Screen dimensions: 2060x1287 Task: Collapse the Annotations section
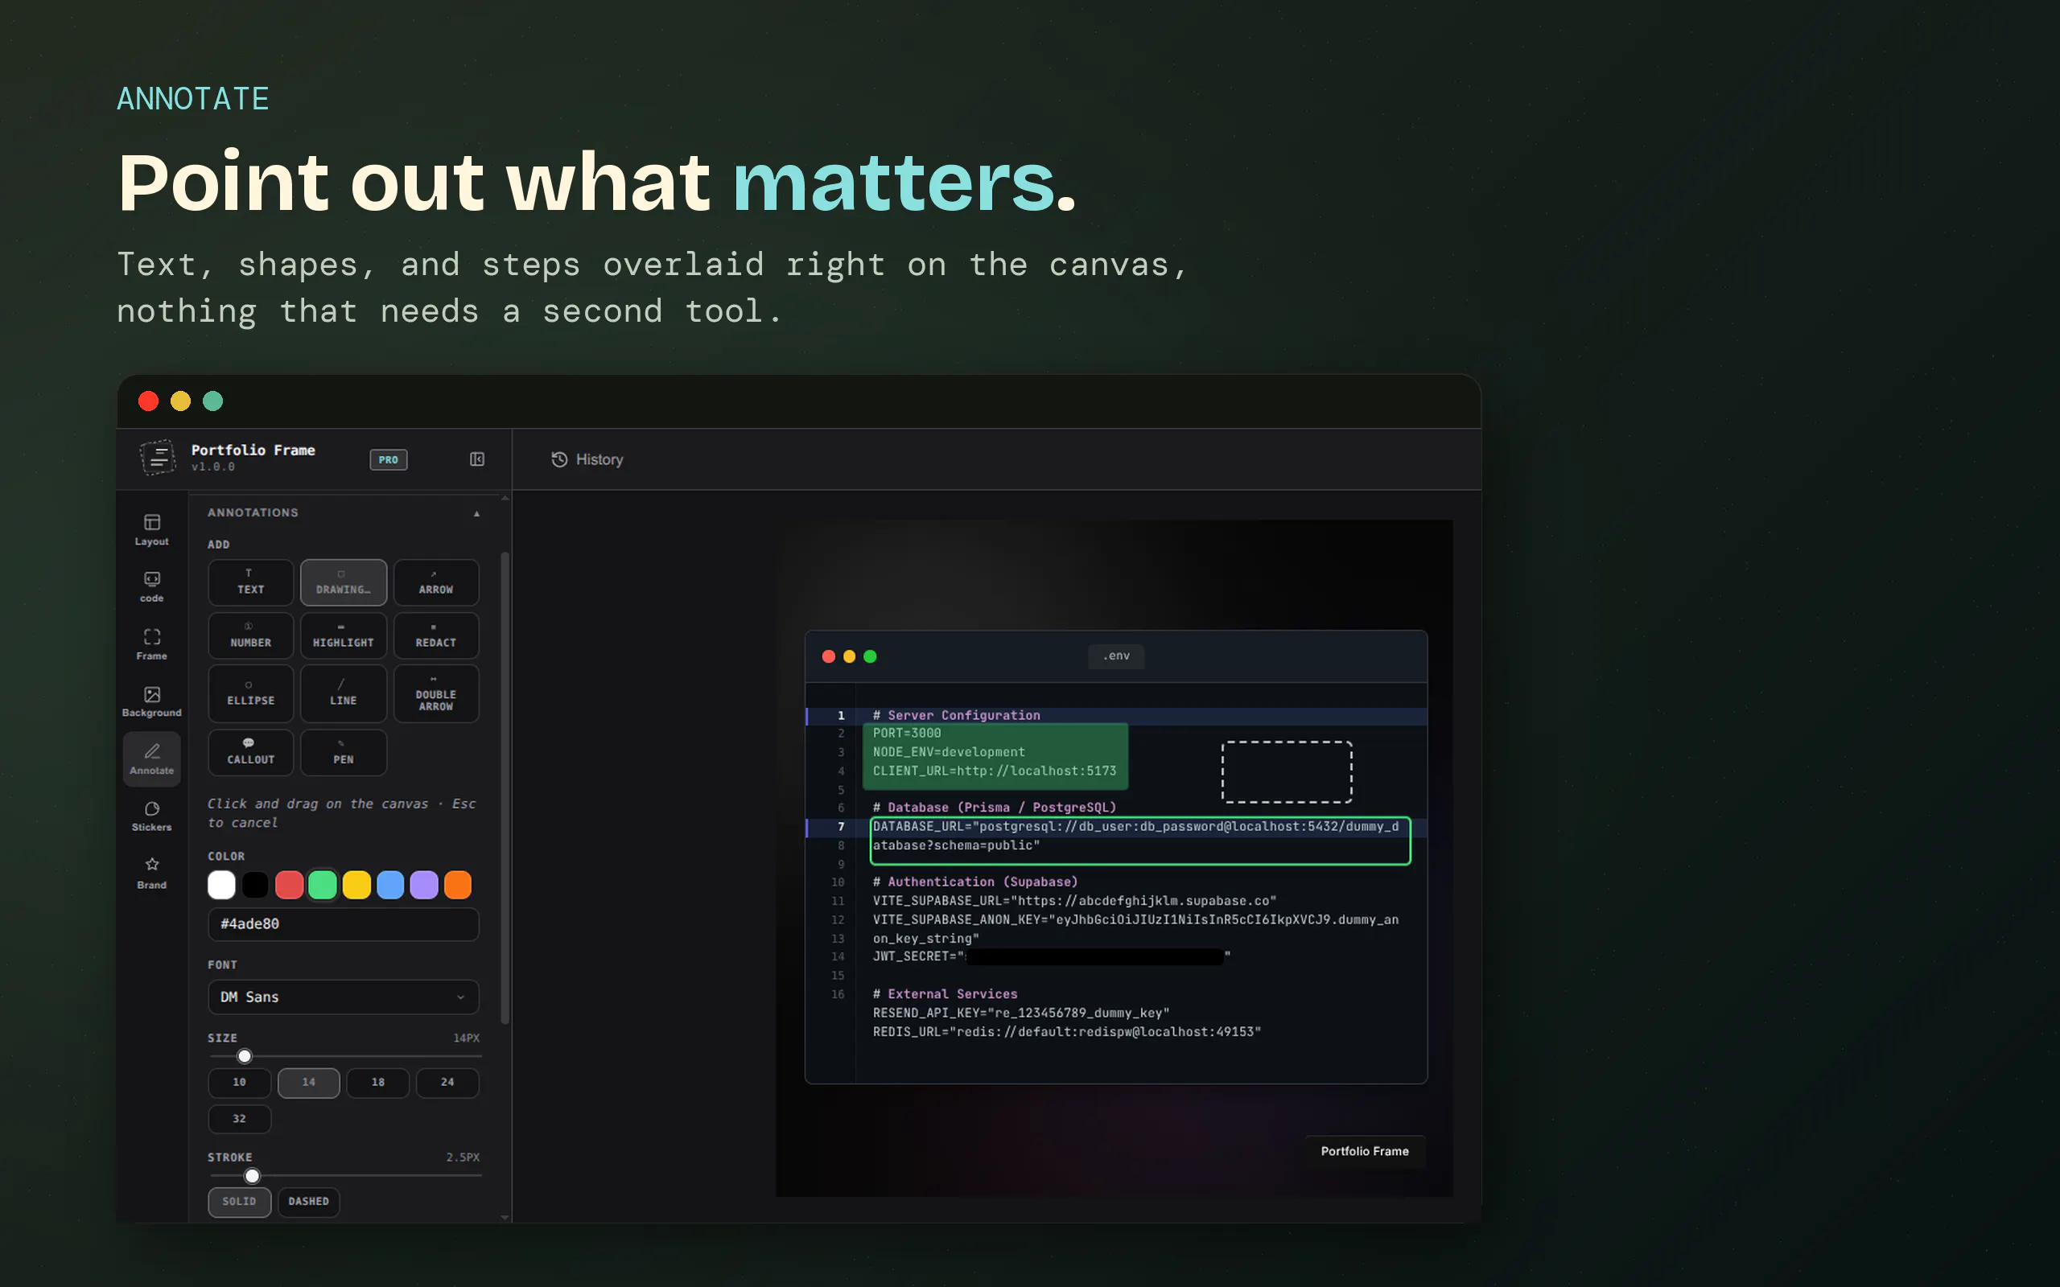pyautogui.click(x=476, y=513)
